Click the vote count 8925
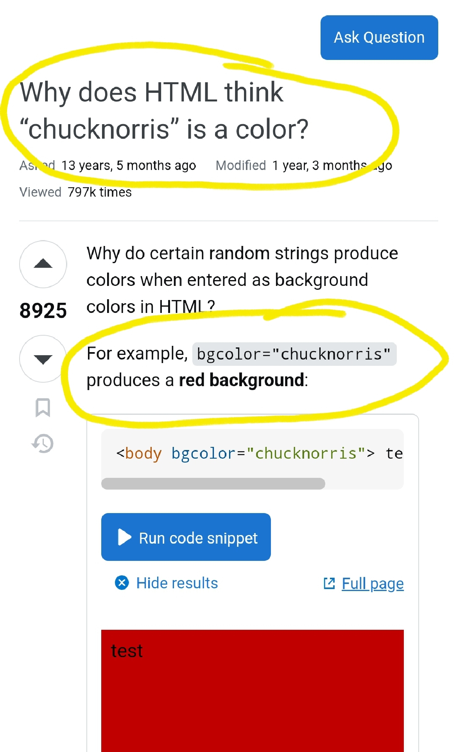This screenshot has height=752, width=457. point(43,311)
